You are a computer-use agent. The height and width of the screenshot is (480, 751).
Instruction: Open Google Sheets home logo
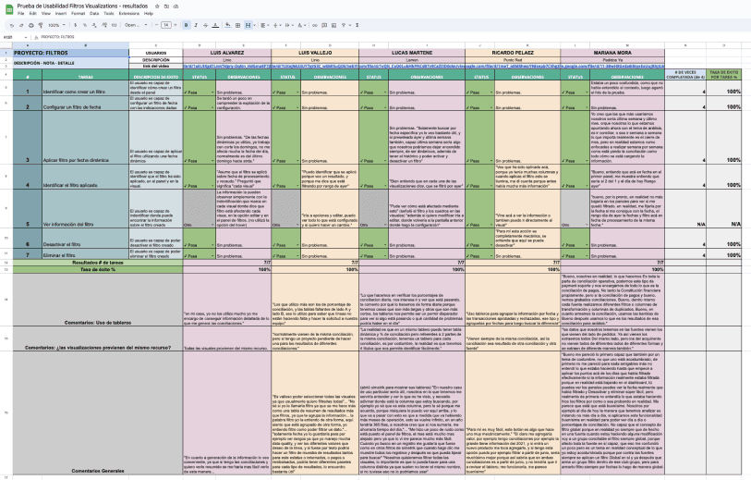(x=8, y=9)
